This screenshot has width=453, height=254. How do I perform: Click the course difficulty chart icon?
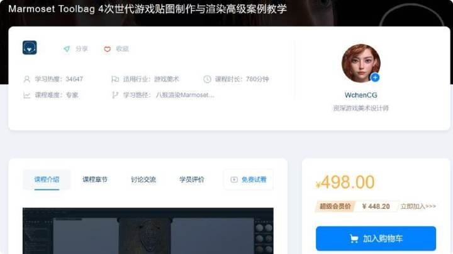(x=27, y=95)
